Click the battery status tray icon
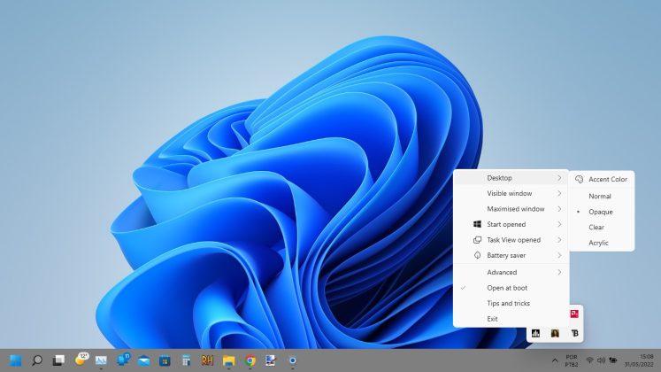 613,360
